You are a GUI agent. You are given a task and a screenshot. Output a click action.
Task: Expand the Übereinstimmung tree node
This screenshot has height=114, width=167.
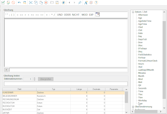tap(133, 107)
